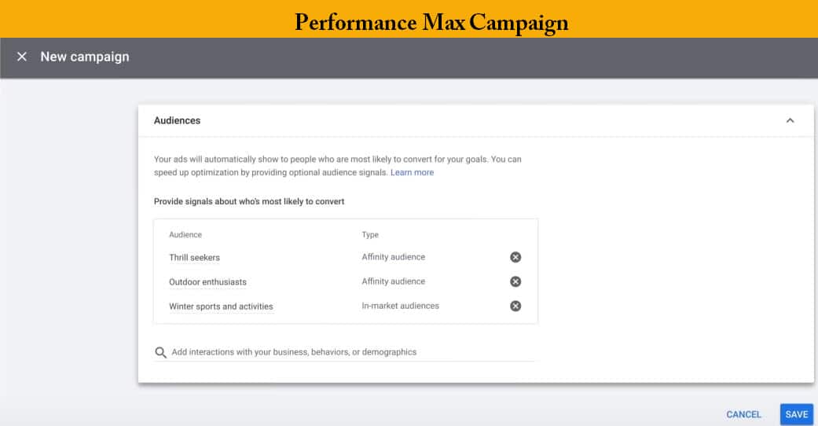This screenshot has width=818, height=426.
Task: Focus the Add interactions search field
Action: [x=346, y=352]
